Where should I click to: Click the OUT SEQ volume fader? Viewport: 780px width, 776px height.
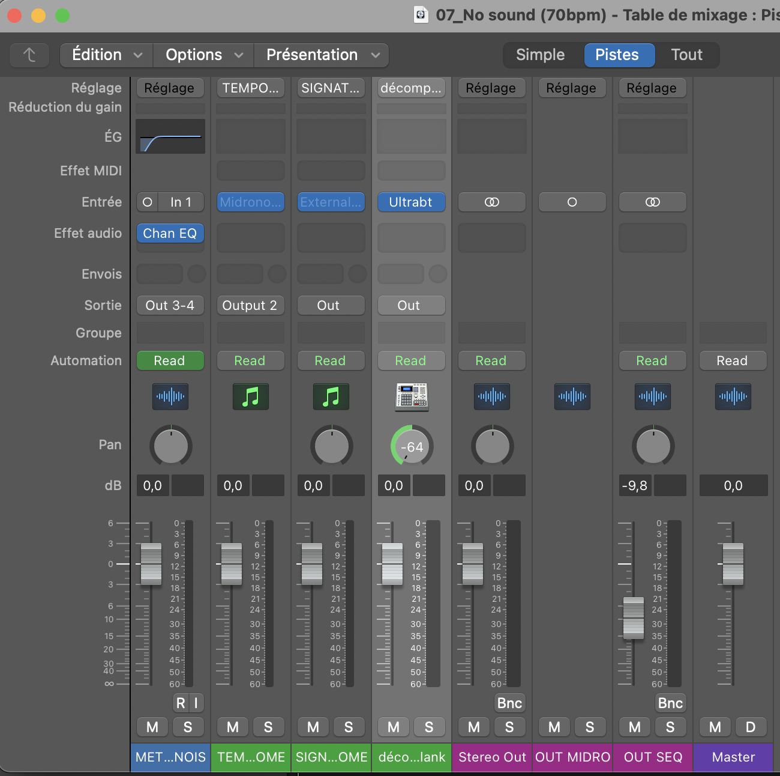pyautogui.click(x=633, y=618)
